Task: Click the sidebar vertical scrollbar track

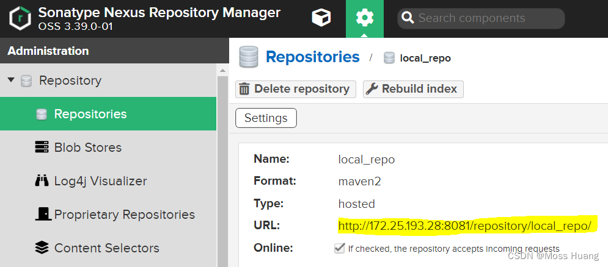Action: click(222, 170)
